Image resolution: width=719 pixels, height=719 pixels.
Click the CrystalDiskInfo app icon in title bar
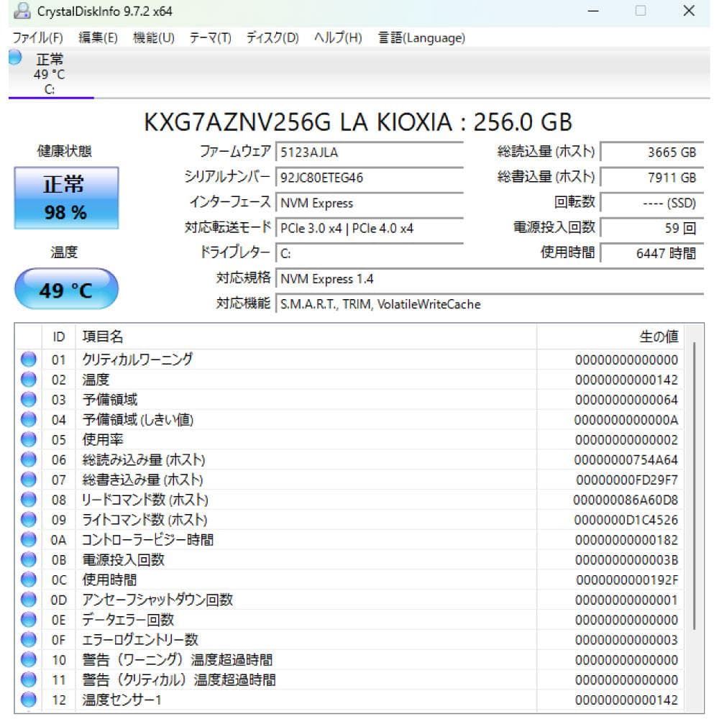click(x=22, y=11)
